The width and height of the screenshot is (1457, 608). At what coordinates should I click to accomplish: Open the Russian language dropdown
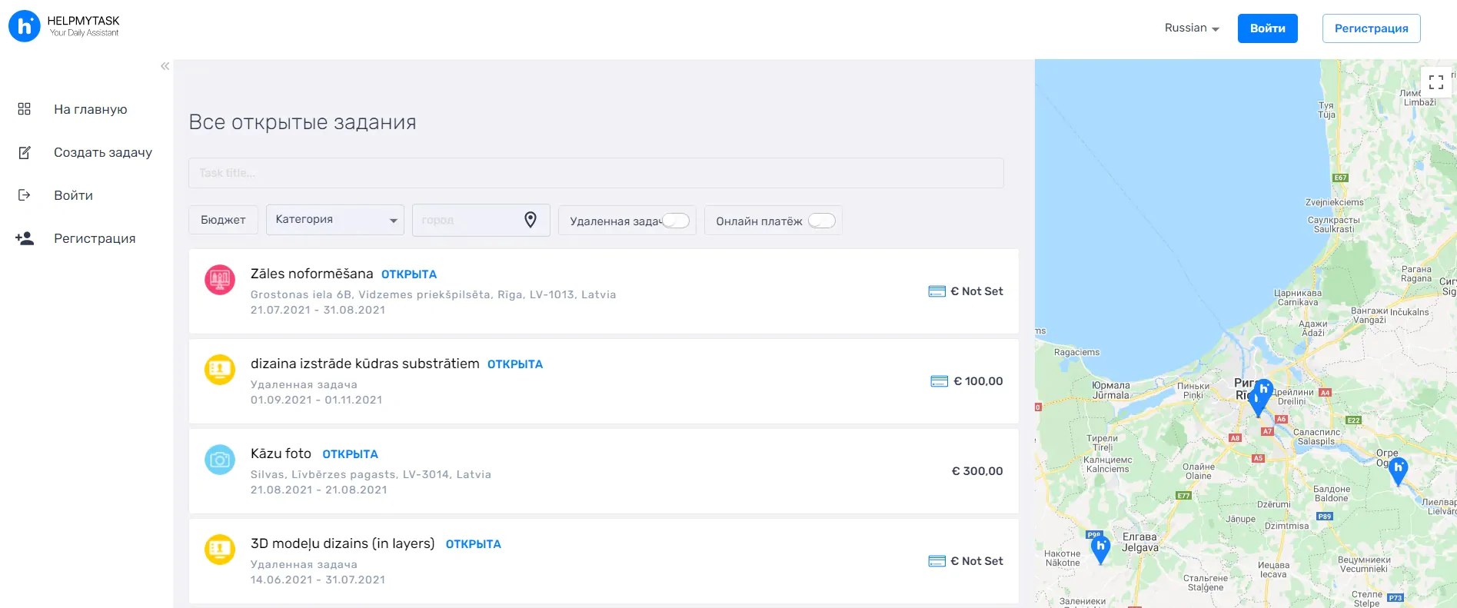1192,28
